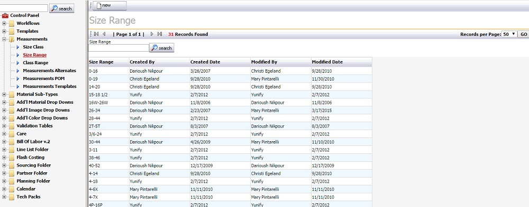The width and height of the screenshot is (529, 207).
Task: Click arrow icon beside Class Range
Action: [x=18, y=63]
